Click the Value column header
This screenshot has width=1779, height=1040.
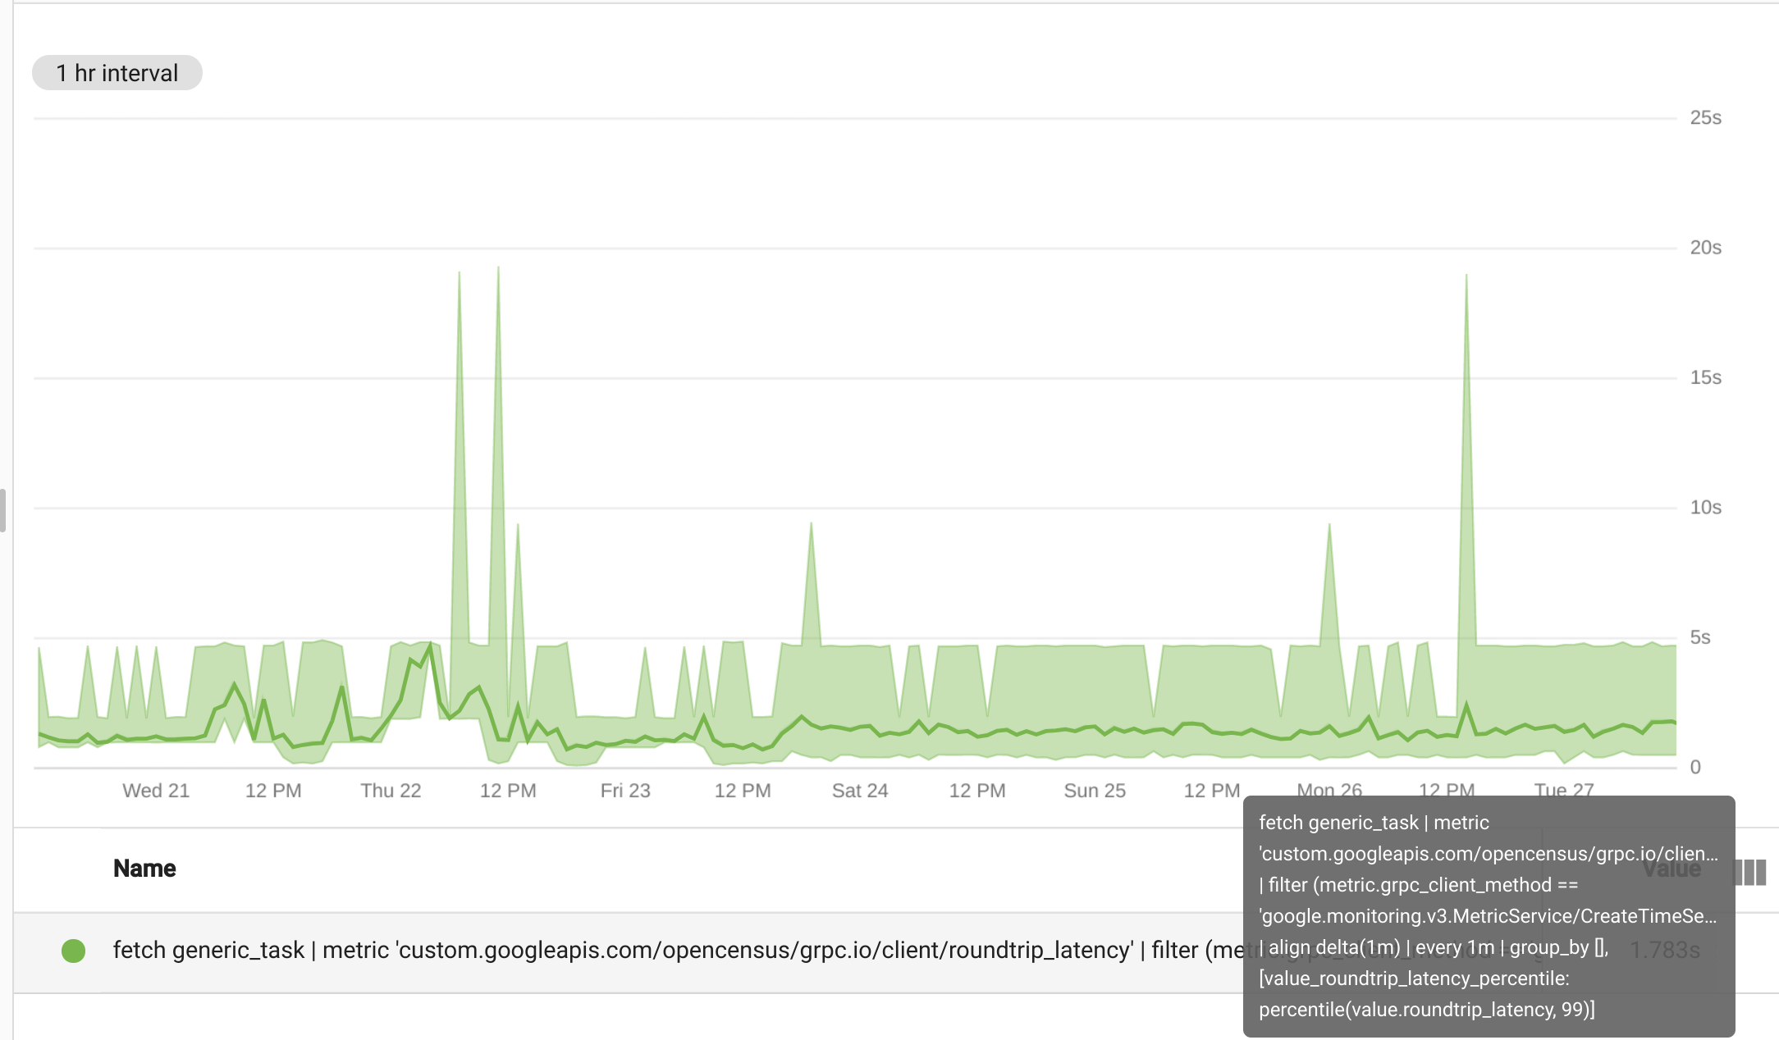click(x=1671, y=868)
